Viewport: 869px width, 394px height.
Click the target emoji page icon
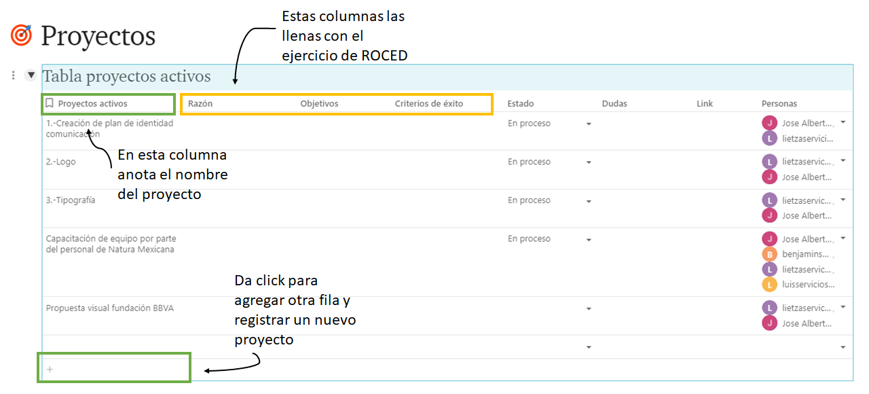[21, 35]
